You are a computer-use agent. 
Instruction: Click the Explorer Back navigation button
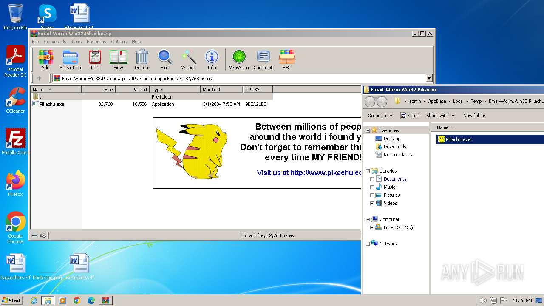click(370, 102)
